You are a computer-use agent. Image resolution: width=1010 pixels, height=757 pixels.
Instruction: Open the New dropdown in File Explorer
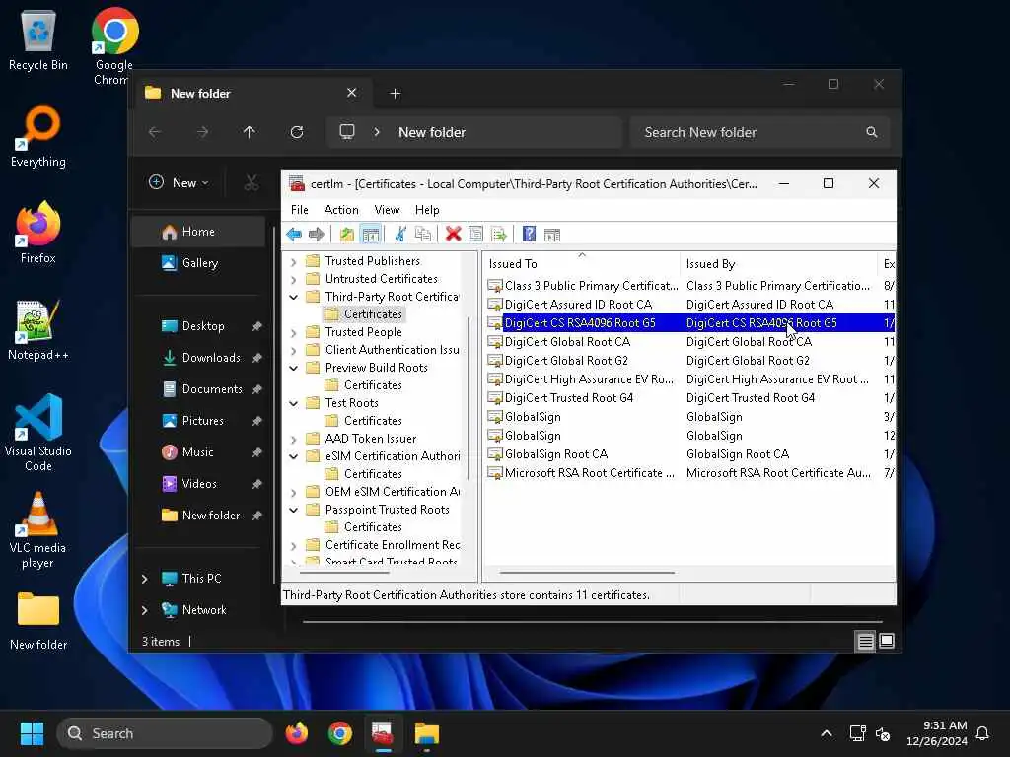pyautogui.click(x=179, y=182)
